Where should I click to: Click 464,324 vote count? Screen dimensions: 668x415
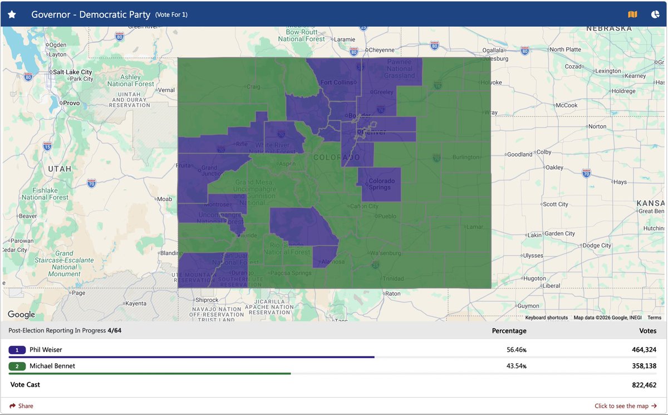click(644, 350)
